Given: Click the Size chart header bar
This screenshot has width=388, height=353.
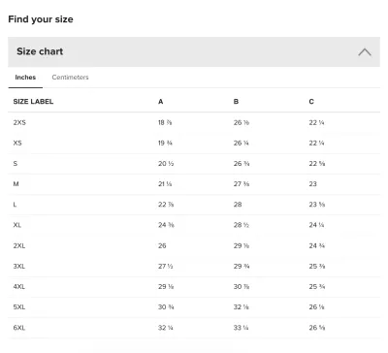Looking at the screenshot, I should pyautogui.click(x=194, y=51).
